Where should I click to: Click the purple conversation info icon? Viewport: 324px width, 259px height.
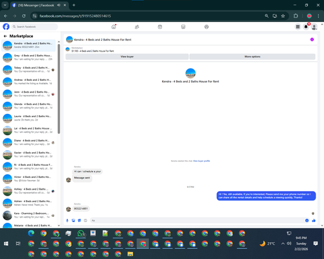(x=312, y=39)
